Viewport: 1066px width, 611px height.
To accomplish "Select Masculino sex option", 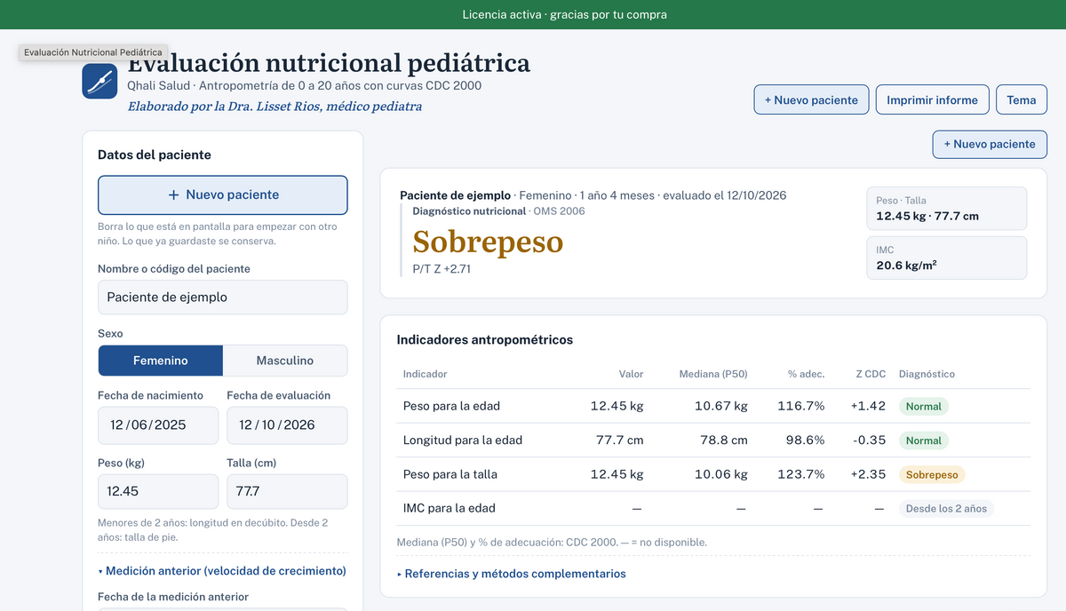I will [285, 361].
